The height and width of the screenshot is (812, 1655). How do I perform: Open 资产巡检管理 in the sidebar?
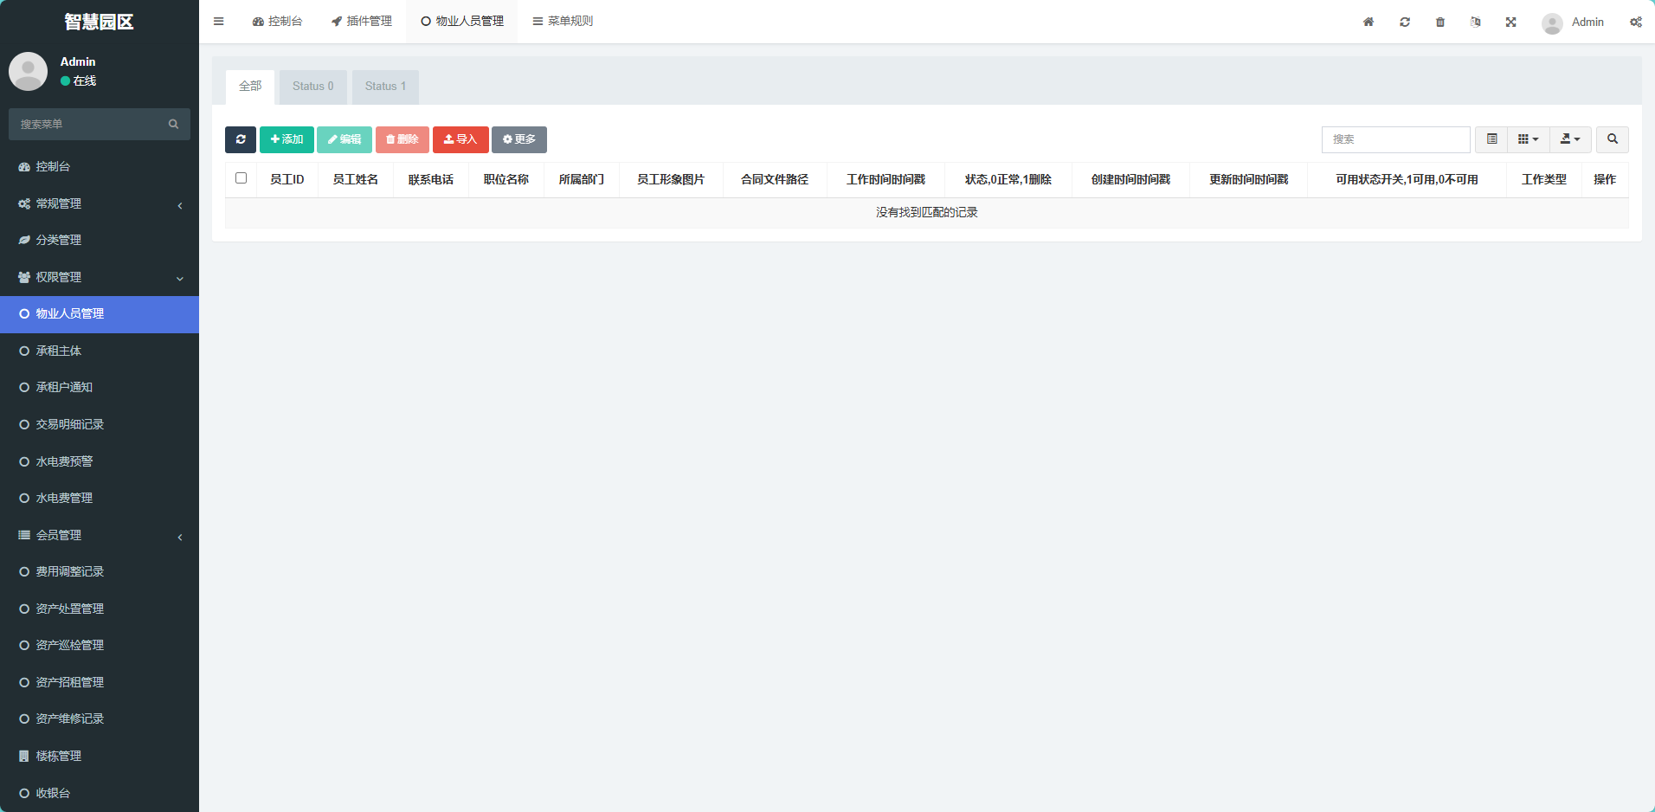[70, 645]
